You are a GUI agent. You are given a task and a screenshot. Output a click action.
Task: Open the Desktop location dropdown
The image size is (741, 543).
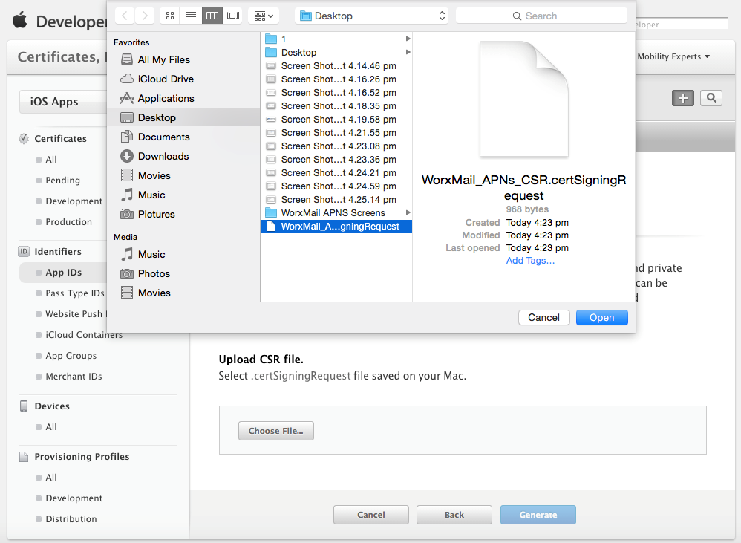[371, 16]
